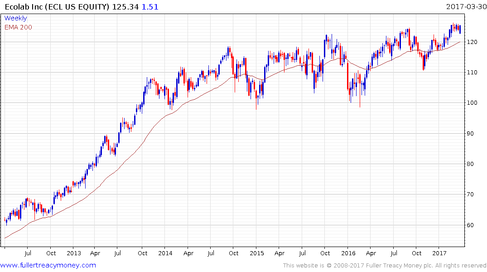This screenshot has width=487, height=272.
Task: Click the 80 price axis label
Action: [471, 164]
